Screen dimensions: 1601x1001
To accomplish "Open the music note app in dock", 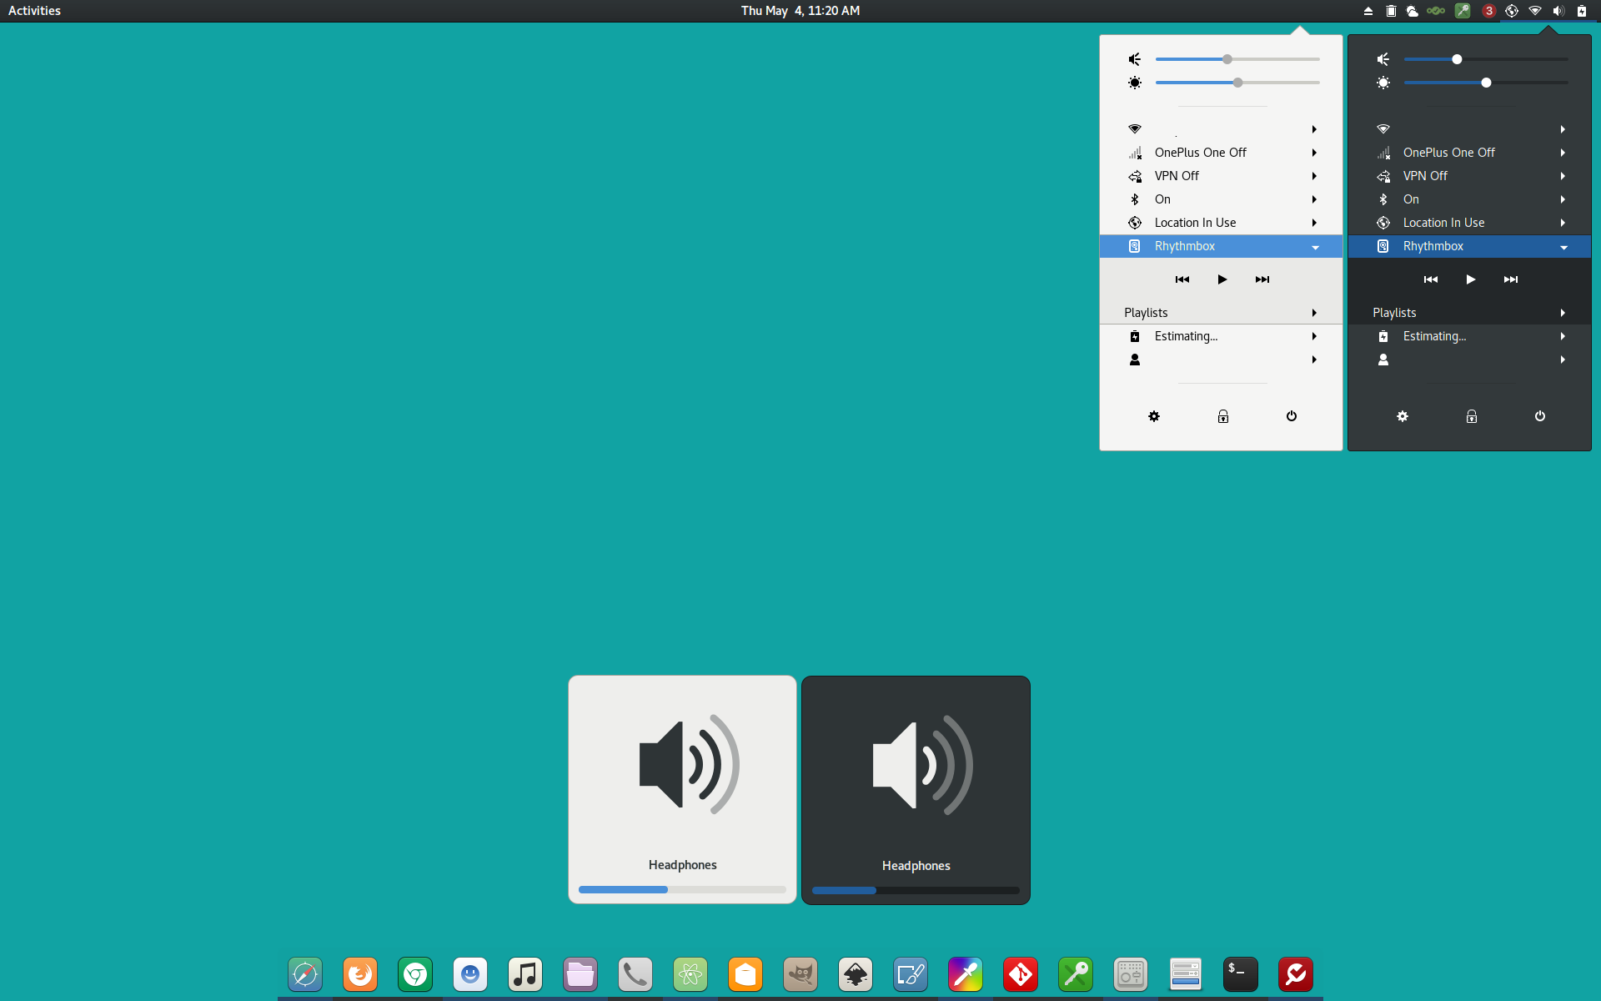I will (x=525, y=974).
